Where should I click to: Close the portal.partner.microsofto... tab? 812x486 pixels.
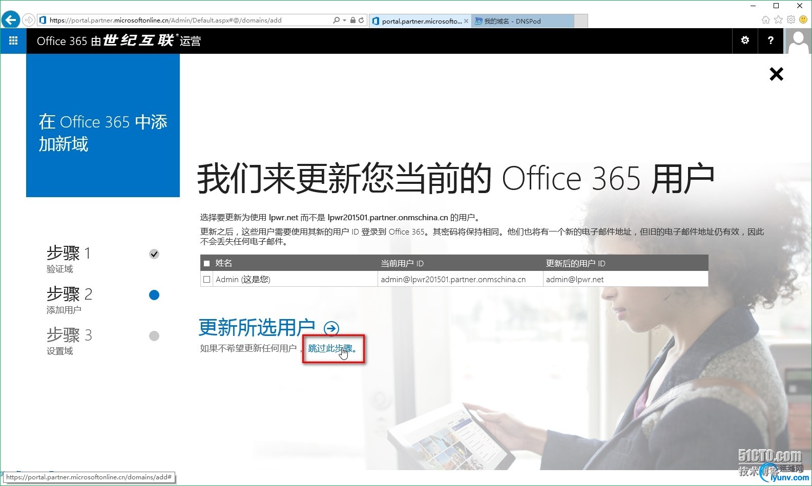point(466,21)
